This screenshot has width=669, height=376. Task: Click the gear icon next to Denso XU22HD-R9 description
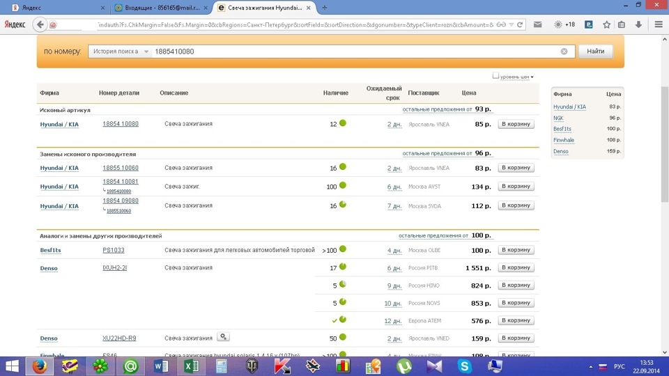[x=223, y=337]
